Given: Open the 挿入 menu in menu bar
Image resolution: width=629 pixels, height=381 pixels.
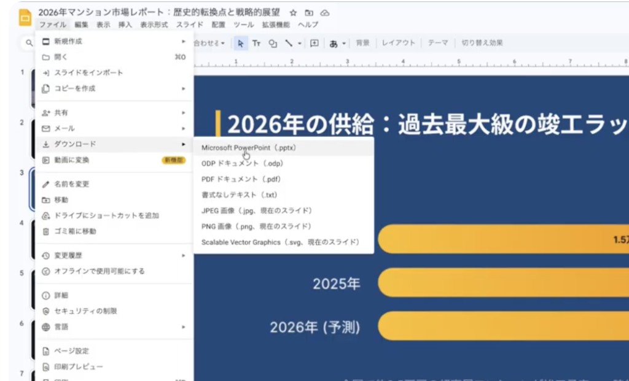Looking at the screenshot, I should point(125,25).
